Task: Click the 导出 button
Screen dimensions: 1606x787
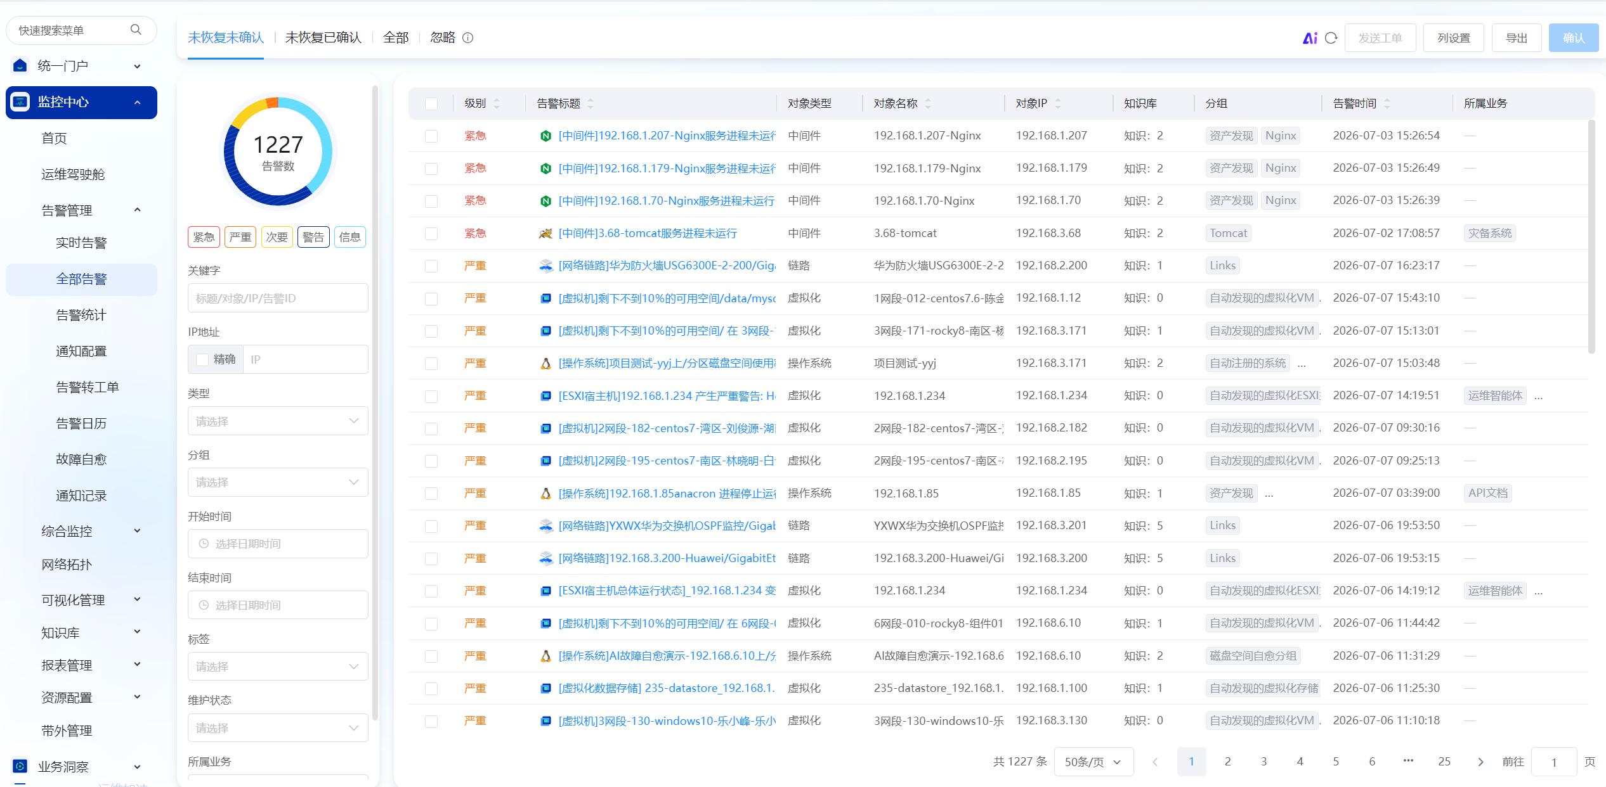Action: 1516,38
